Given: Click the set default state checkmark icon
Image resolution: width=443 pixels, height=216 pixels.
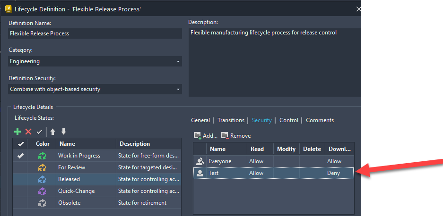Looking at the screenshot, I should tap(39, 132).
